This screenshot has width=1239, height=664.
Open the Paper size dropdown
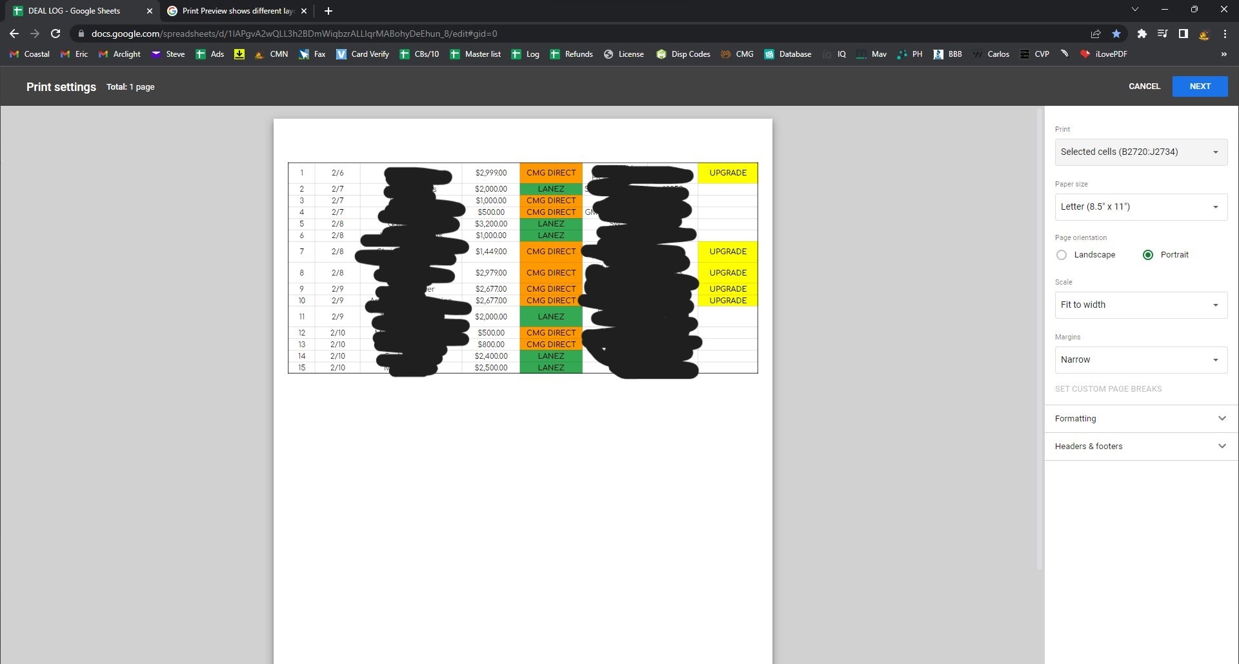tap(1140, 206)
